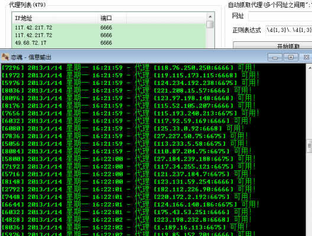Close the 信息输出 output window
This screenshot has height=236, width=312.
tap(306, 57)
